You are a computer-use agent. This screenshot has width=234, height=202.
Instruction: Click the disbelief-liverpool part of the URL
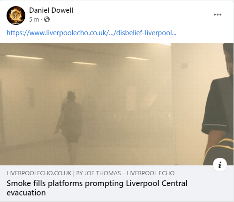click(x=146, y=33)
